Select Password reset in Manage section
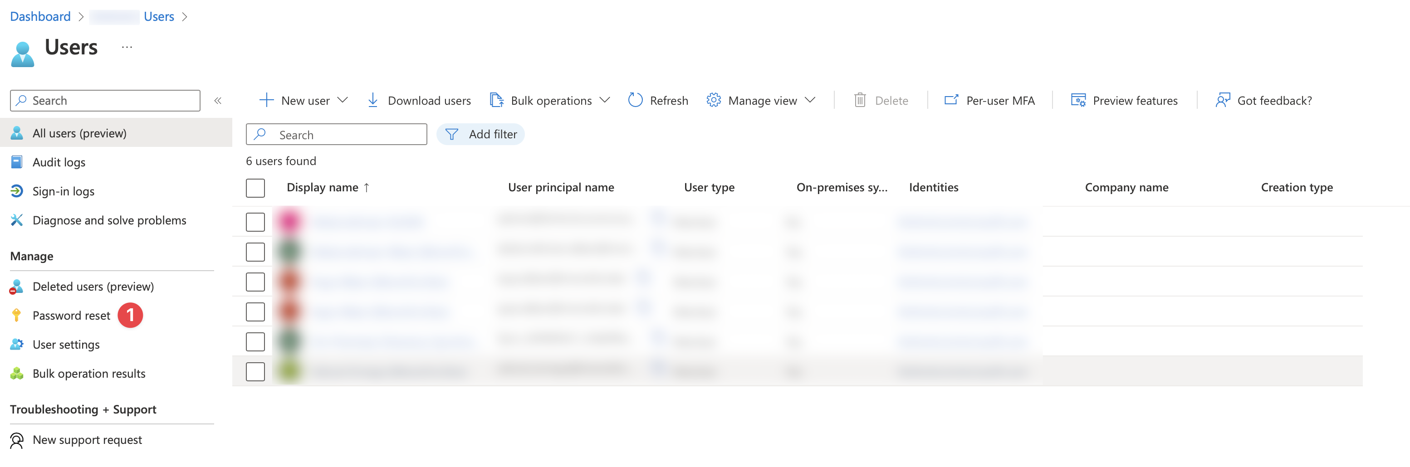Viewport: 1410px width, 467px height. (71, 316)
